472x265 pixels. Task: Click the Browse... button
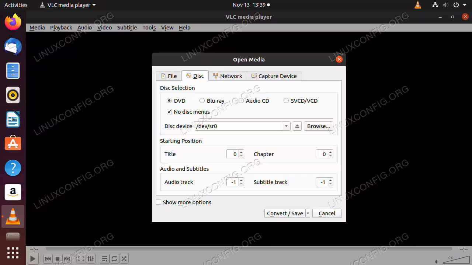[x=319, y=126]
